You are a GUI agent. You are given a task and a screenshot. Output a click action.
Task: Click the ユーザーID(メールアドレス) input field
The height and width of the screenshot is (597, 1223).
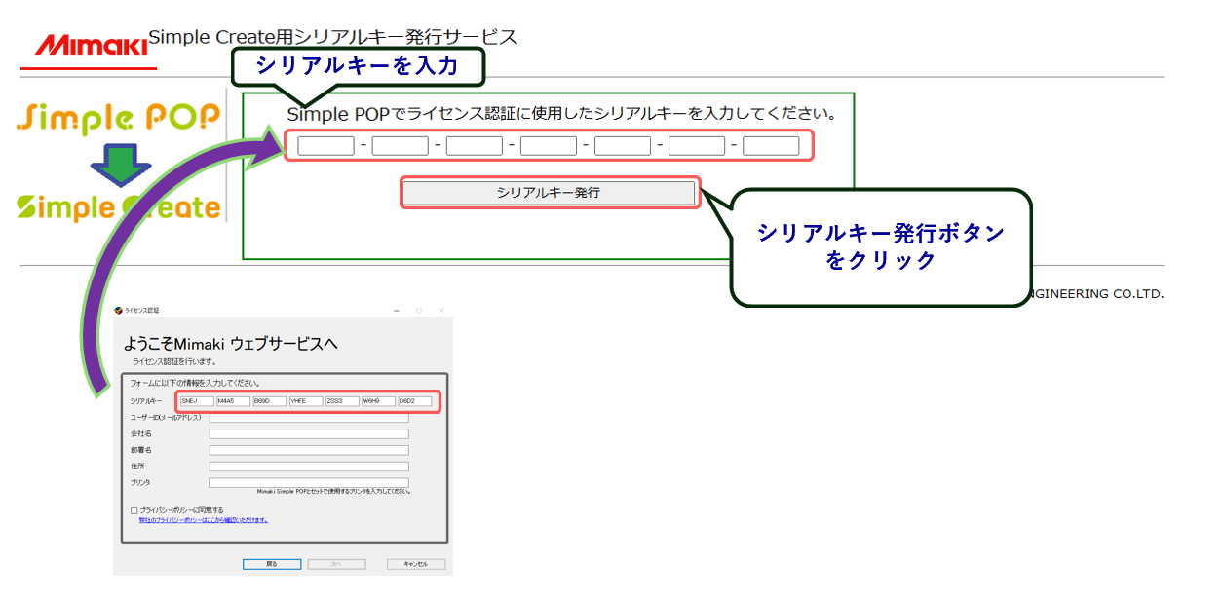309,418
